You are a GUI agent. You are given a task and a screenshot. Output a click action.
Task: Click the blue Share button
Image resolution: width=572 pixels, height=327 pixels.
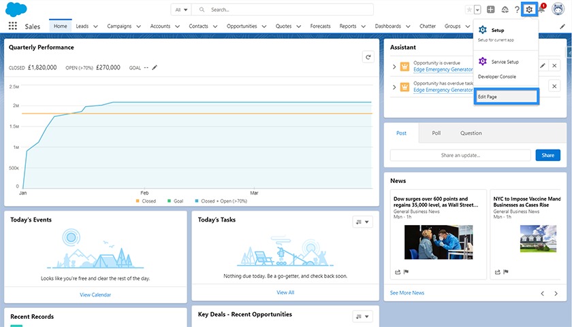(547, 155)
